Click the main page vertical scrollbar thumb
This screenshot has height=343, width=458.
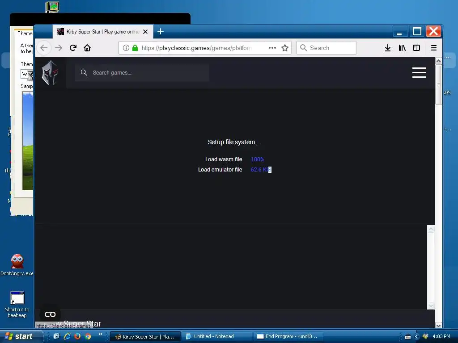pos(438,84)
